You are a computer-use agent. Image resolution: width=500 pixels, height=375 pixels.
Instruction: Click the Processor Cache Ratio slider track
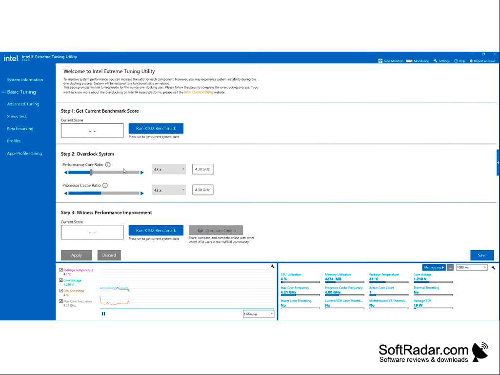point(104,193)
